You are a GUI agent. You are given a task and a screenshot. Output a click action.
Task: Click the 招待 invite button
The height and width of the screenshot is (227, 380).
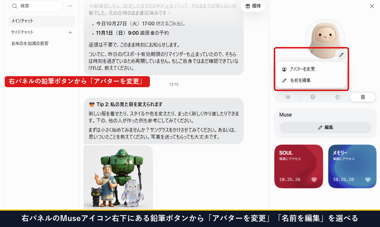click(253, 6)
